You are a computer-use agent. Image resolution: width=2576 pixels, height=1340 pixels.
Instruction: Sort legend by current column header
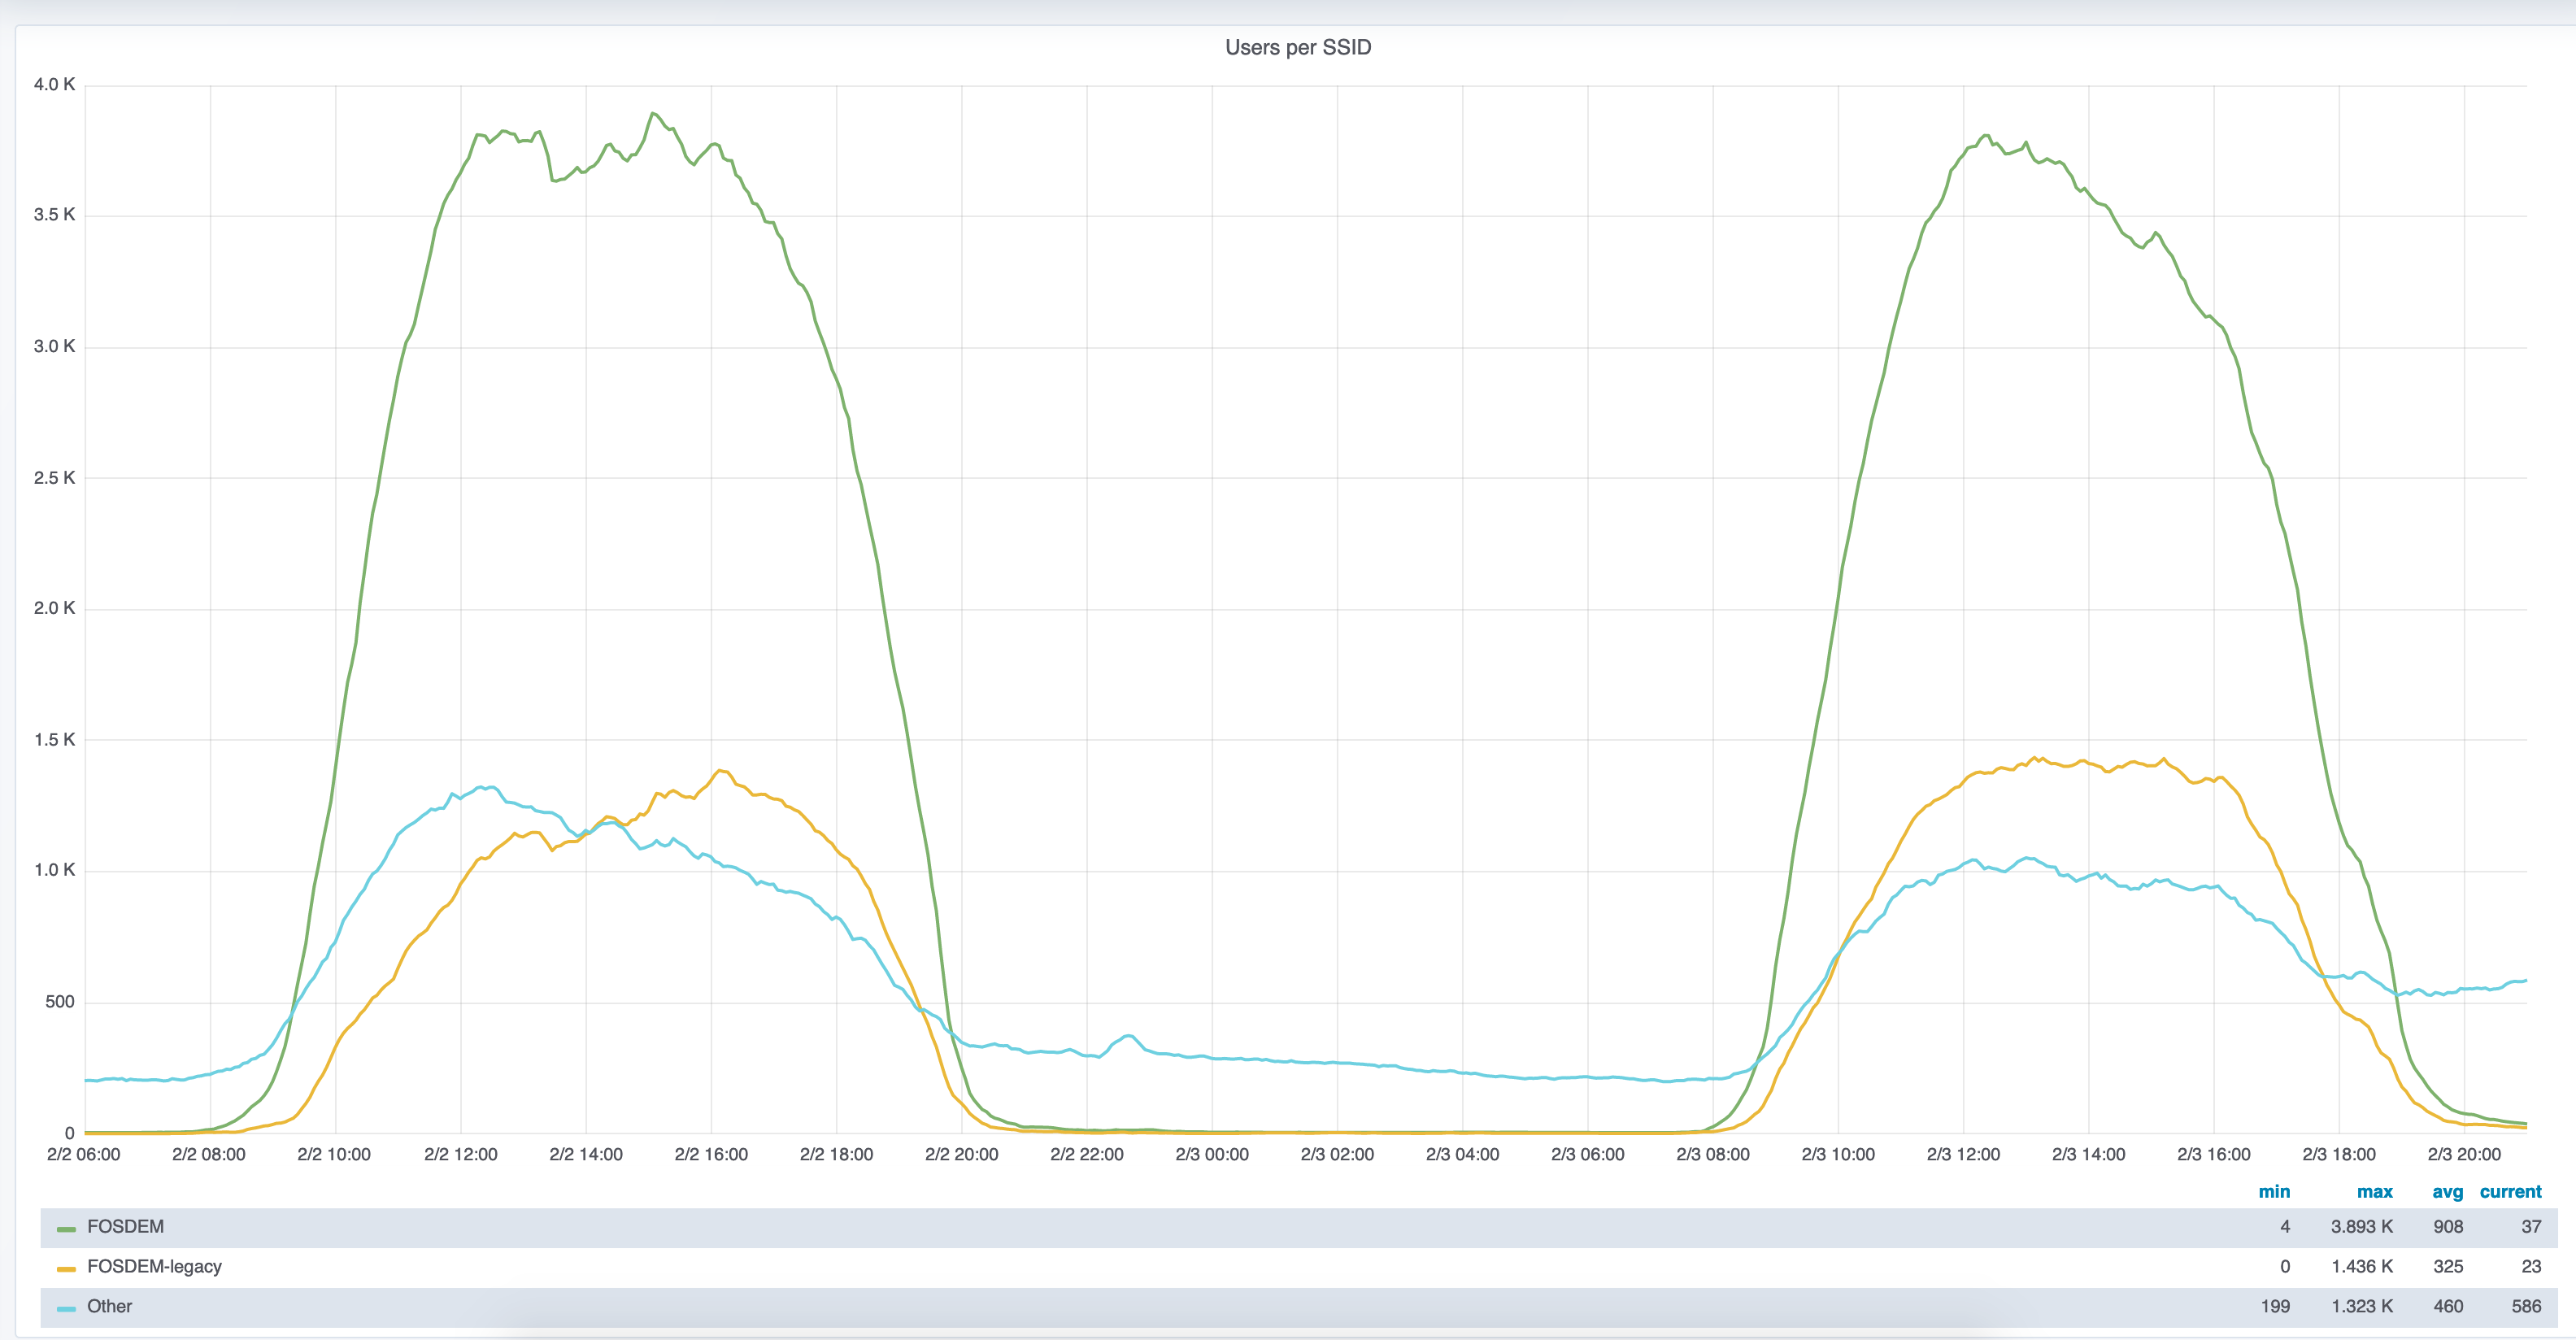(2510, 1191)
